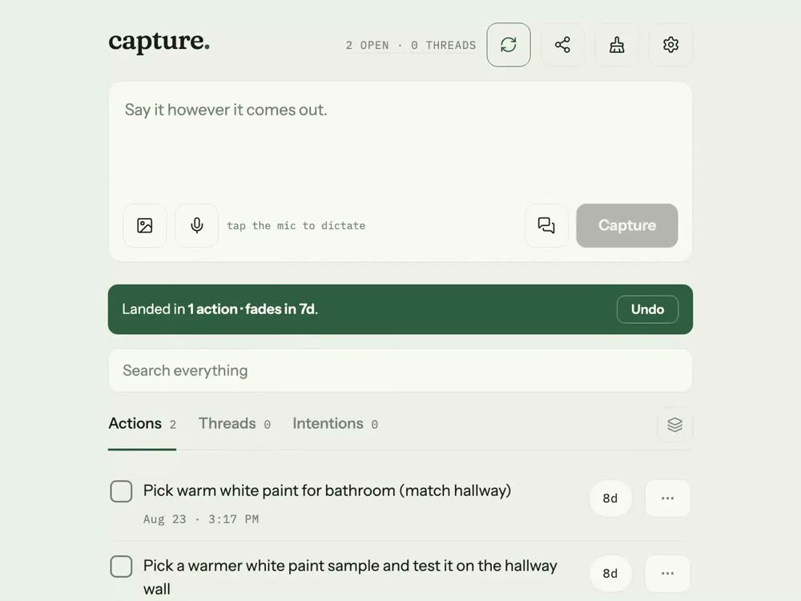
Task: Open settings gear icon
Action: (x=670, y=44)
